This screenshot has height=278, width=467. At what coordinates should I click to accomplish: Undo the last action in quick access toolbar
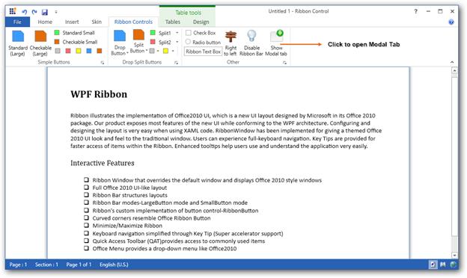pyautogui.click(x=24, y=12)
